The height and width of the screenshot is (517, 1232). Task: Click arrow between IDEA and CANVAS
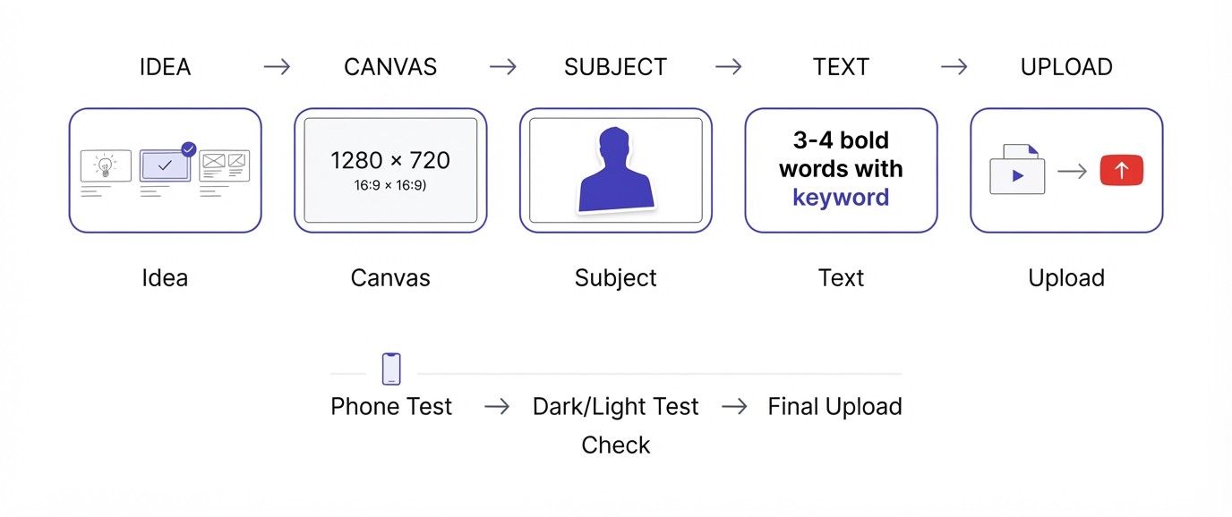(278, 67)
